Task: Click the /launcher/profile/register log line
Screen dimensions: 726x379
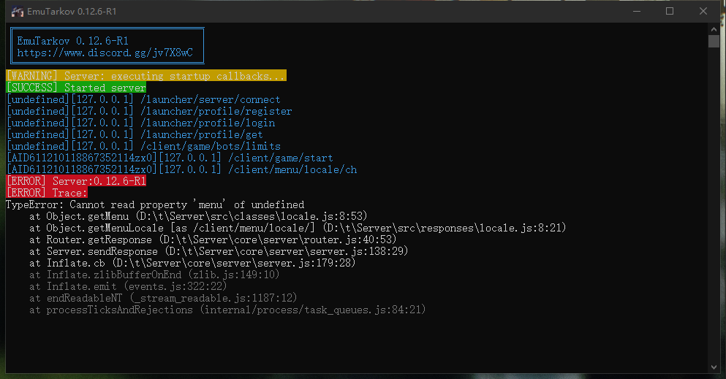Action: 149,111
